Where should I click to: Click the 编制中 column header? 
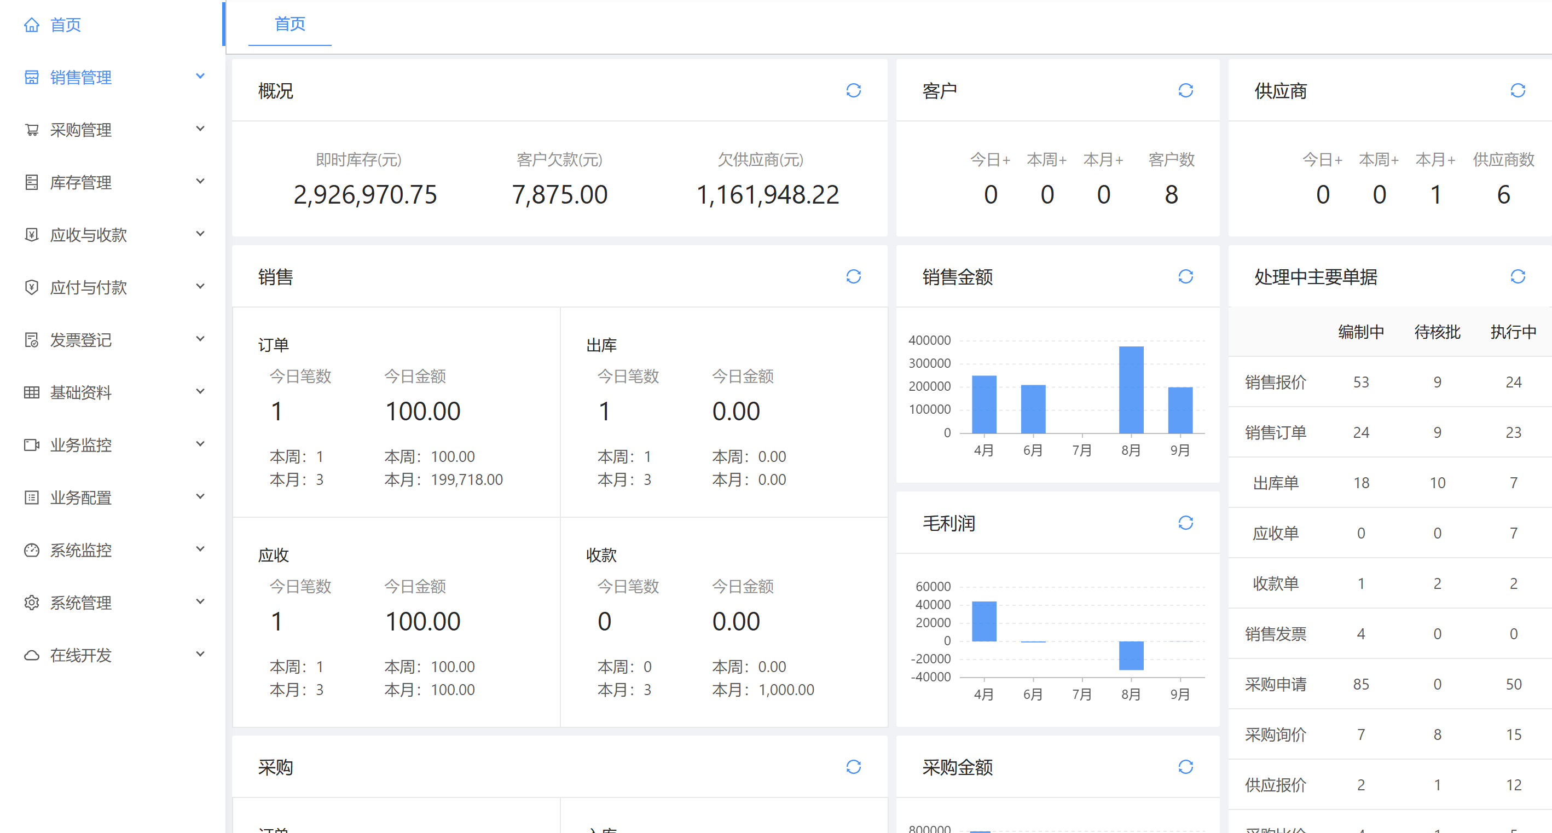[1361, 332]
